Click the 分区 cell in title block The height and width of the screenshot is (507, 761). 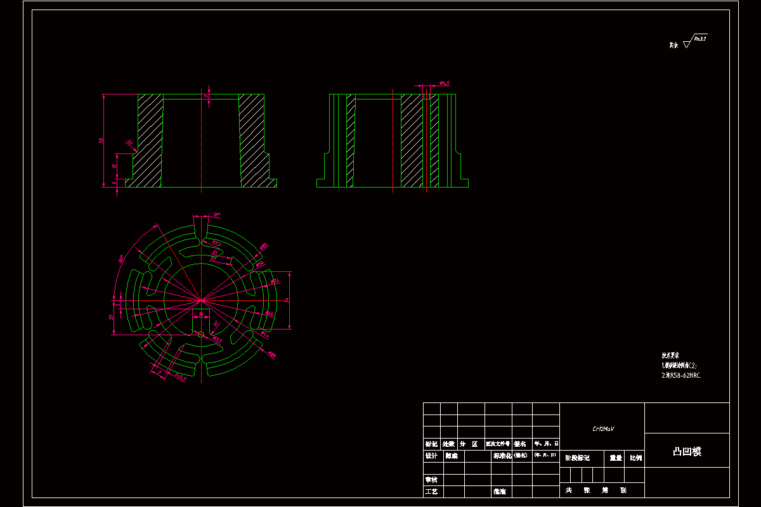coord(471,444)
